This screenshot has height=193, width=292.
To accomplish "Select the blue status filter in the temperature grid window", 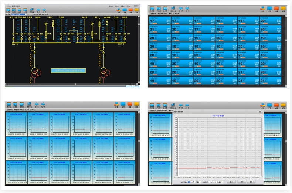I will click(270, 9).
